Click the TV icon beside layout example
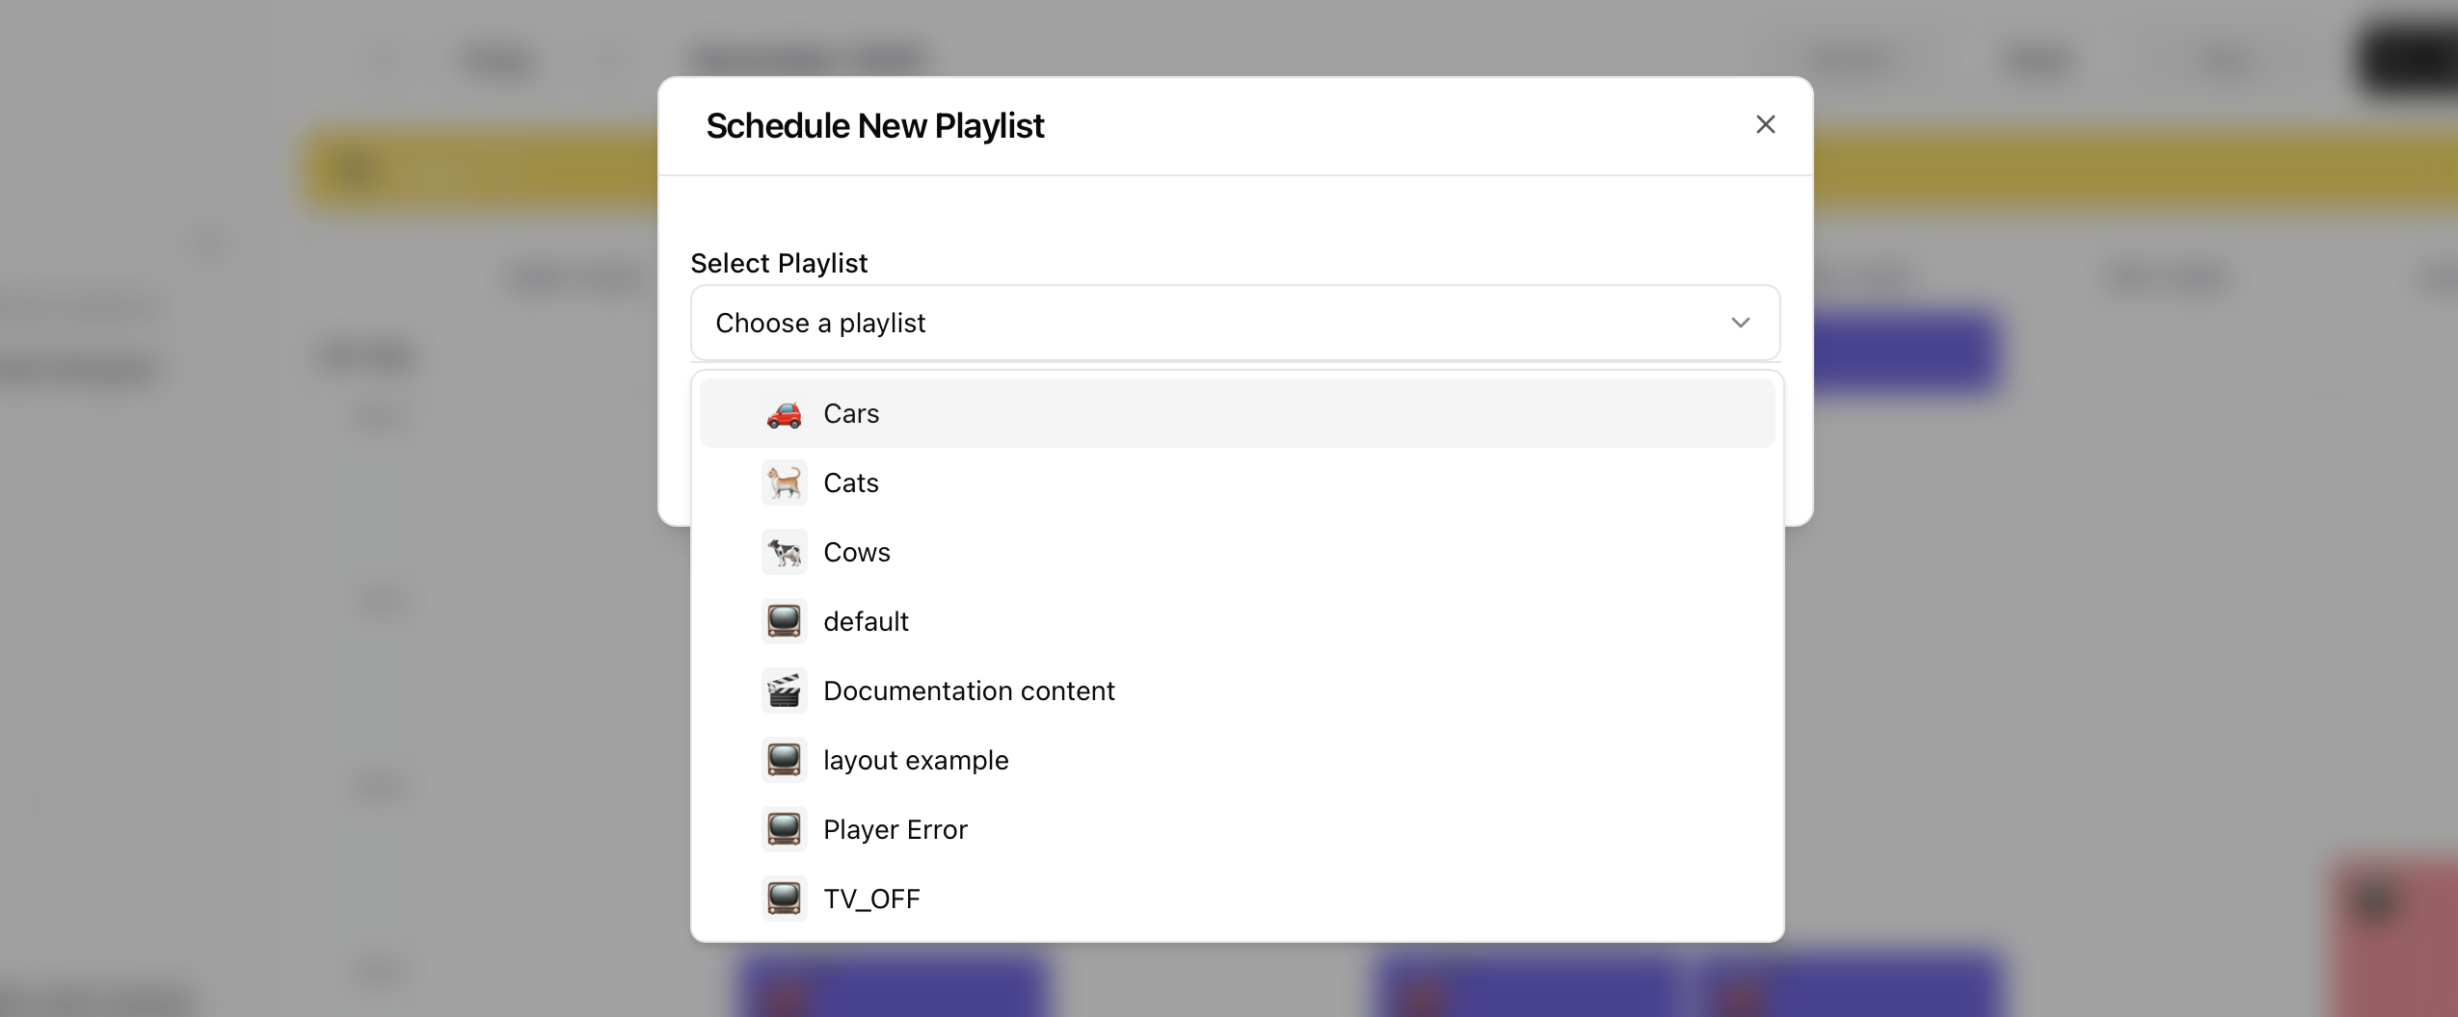The width and height of the screenshot is (2458, 1017). pyautogui.click(x=784, y=760)
